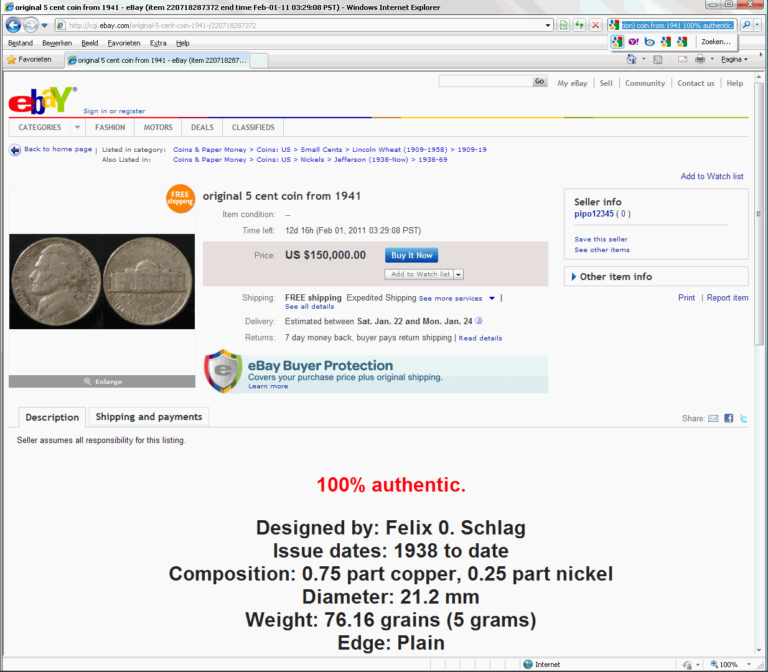
Task: Open the Bestand menu
Action: (x=21, y=43)
